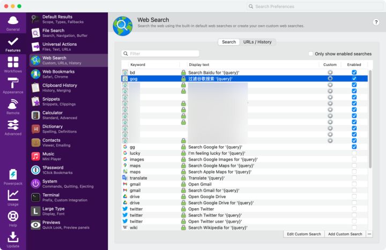
Task: Click the searches list vertical scrollbar
Action: pos(370,119)
